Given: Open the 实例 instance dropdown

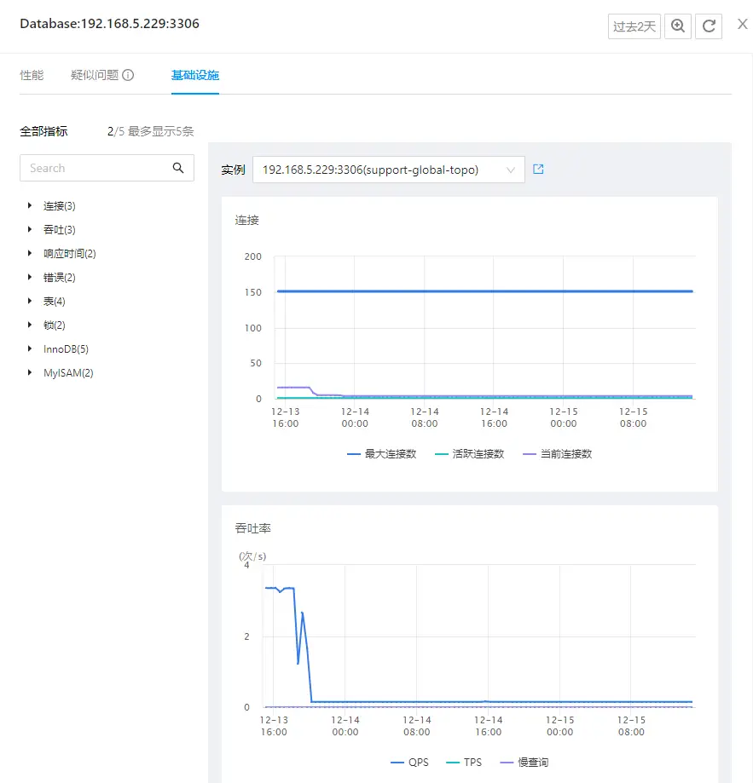Looking at the screenshot, I should coord(389,170).
